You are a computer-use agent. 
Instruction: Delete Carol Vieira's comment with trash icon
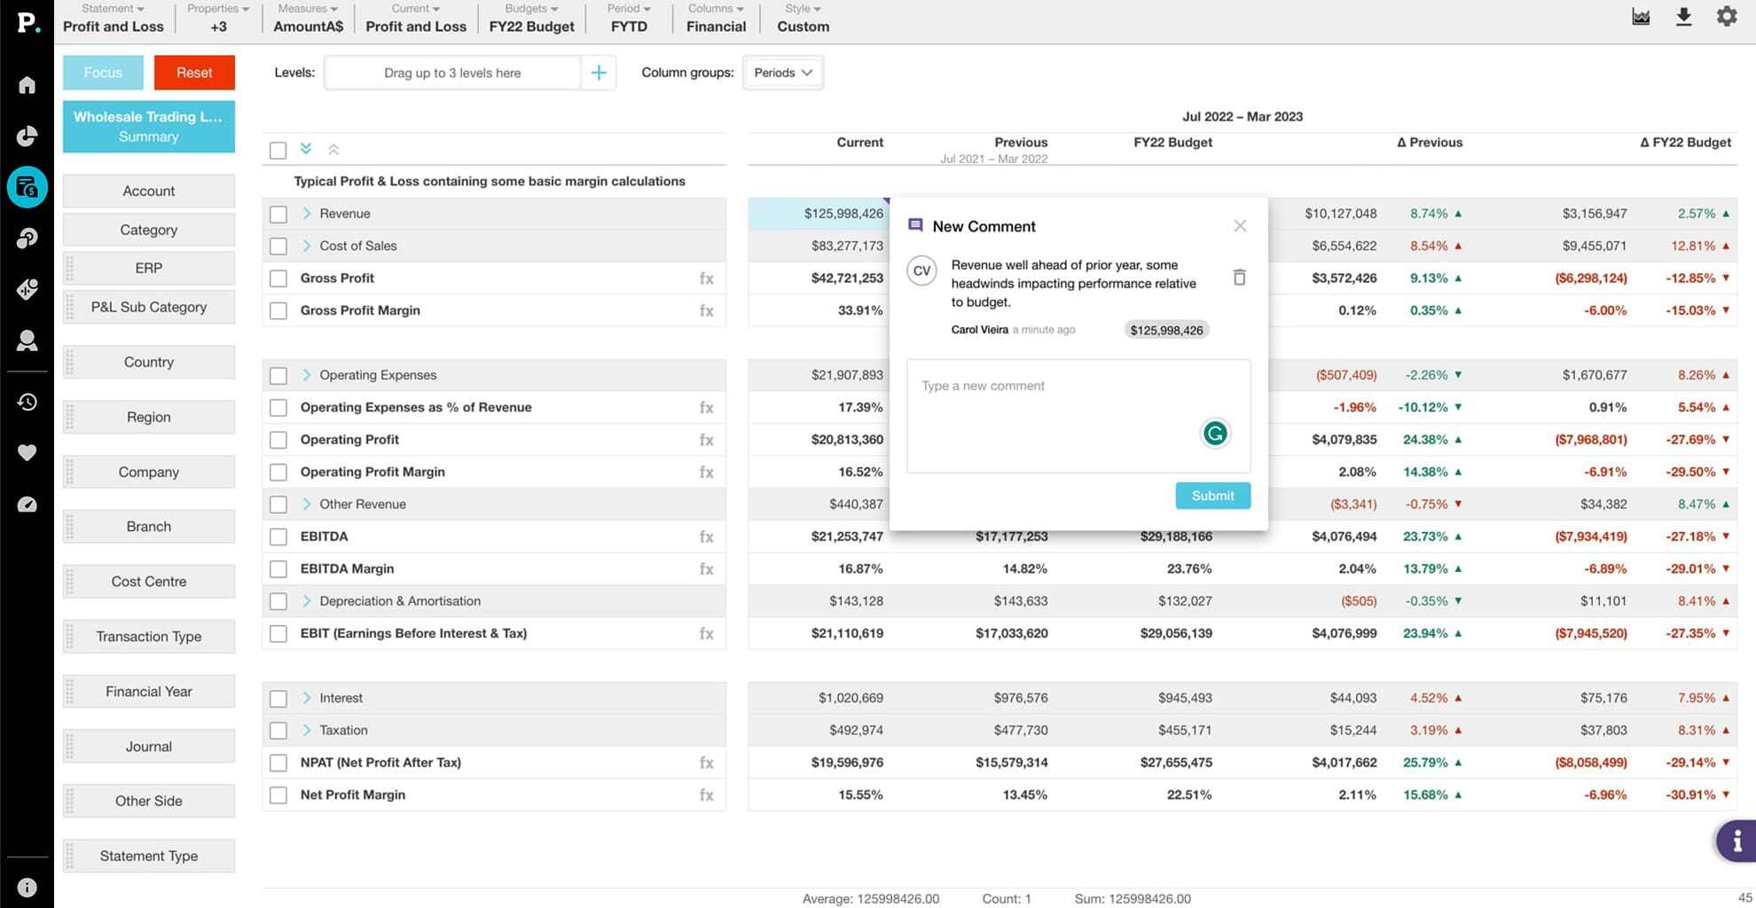point(1239,278)
